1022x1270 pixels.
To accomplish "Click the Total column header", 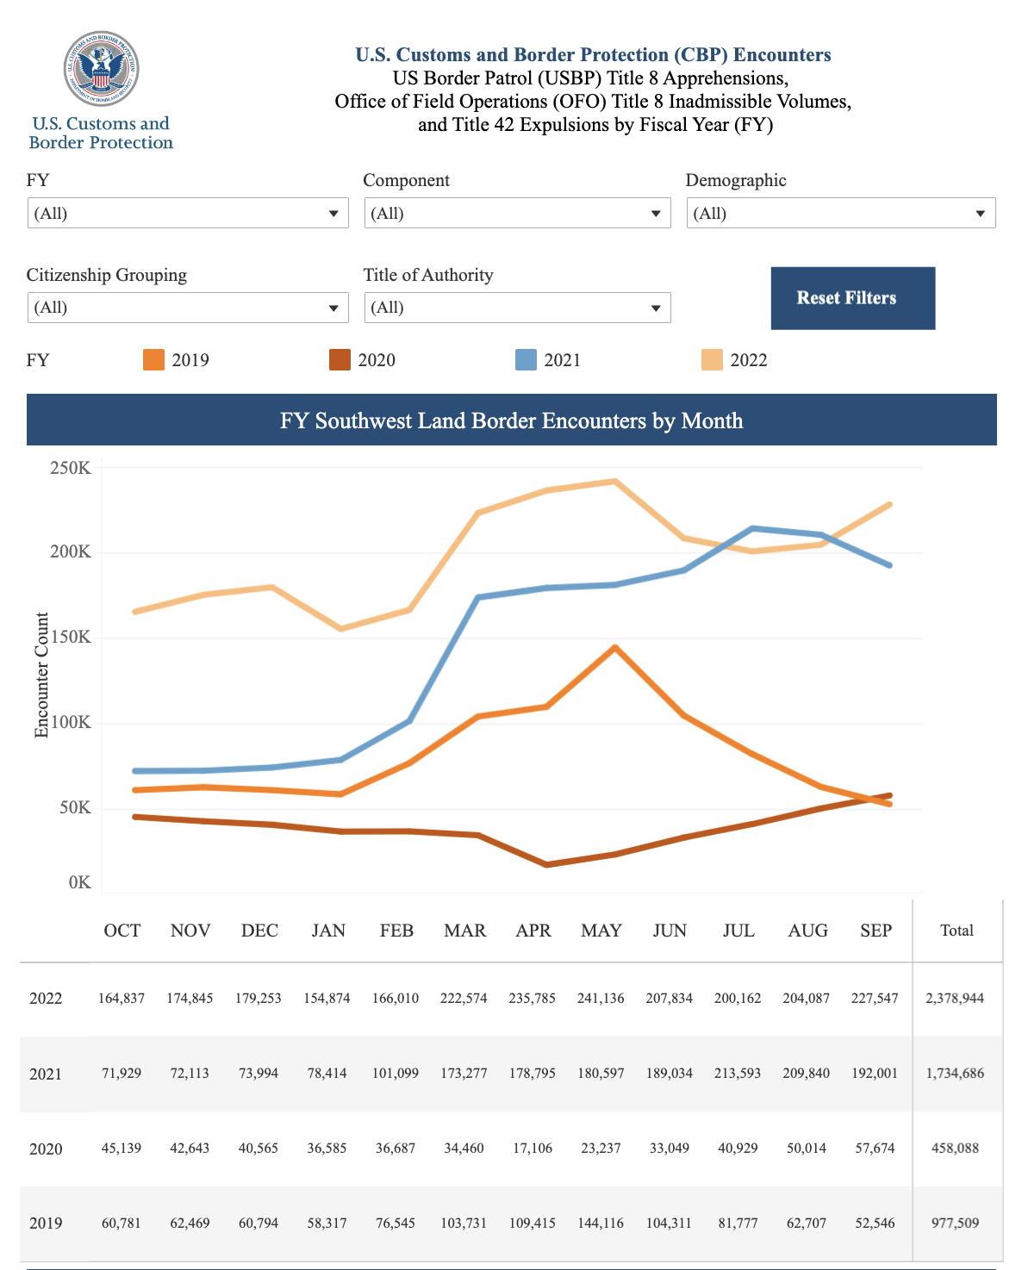I will point(957,931).
